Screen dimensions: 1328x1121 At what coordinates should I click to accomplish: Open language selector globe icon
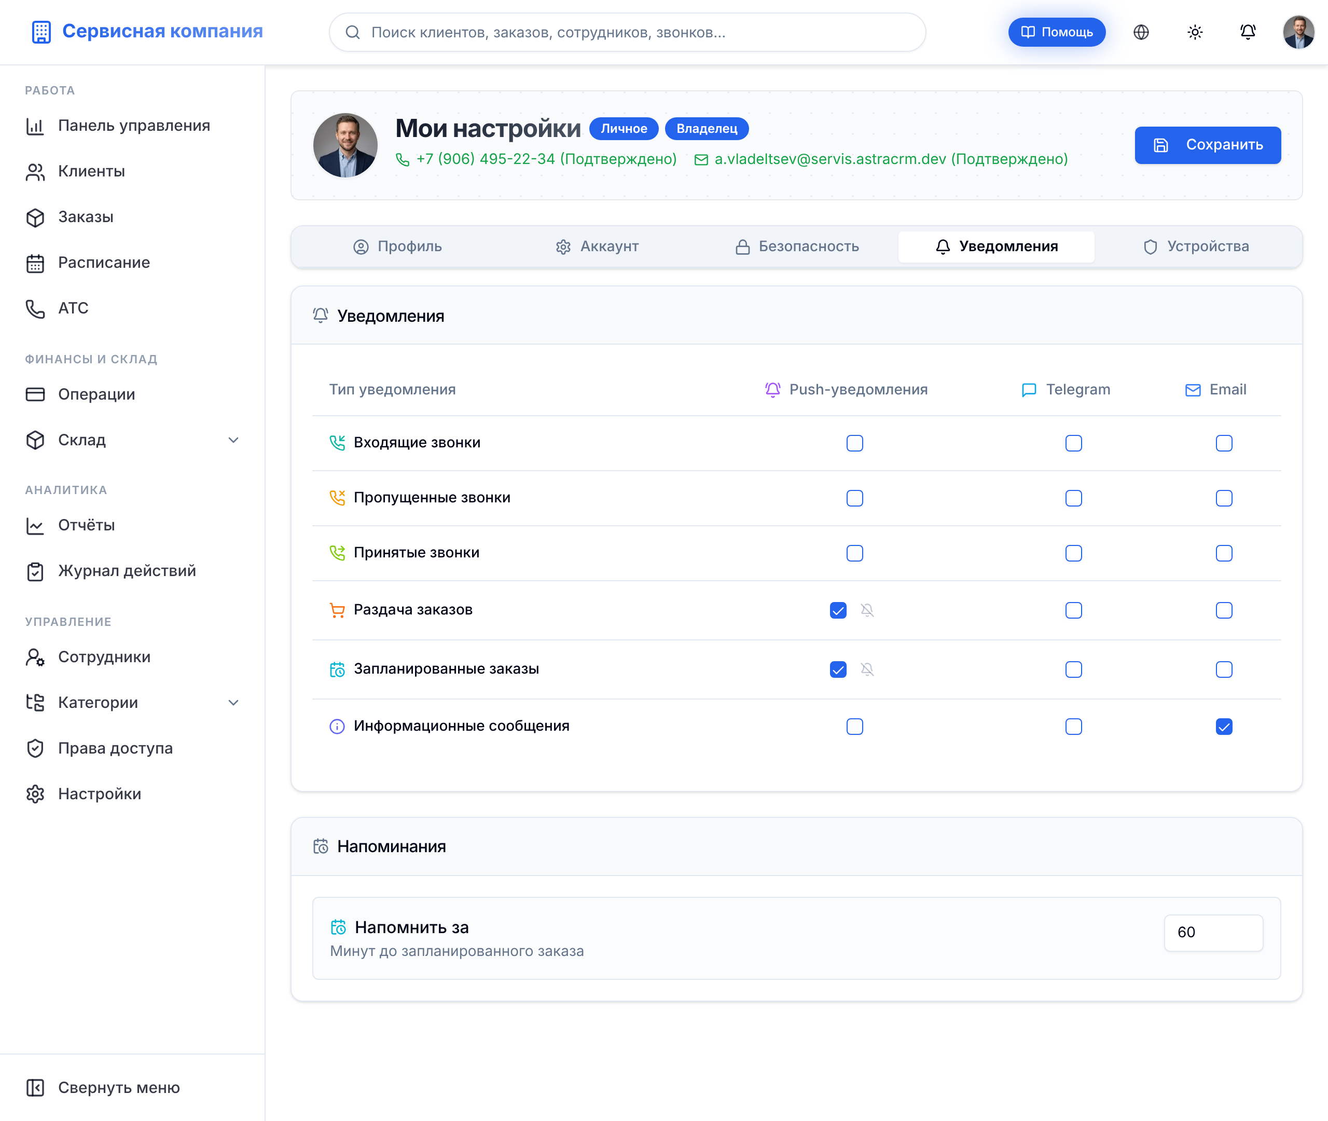coord(1141,32)
